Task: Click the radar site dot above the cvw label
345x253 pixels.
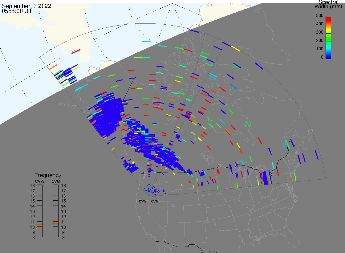Action: 149,195
